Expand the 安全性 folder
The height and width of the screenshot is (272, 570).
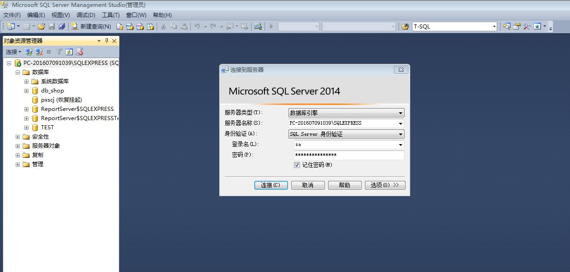pyautogui.click(x=18, y=137)
